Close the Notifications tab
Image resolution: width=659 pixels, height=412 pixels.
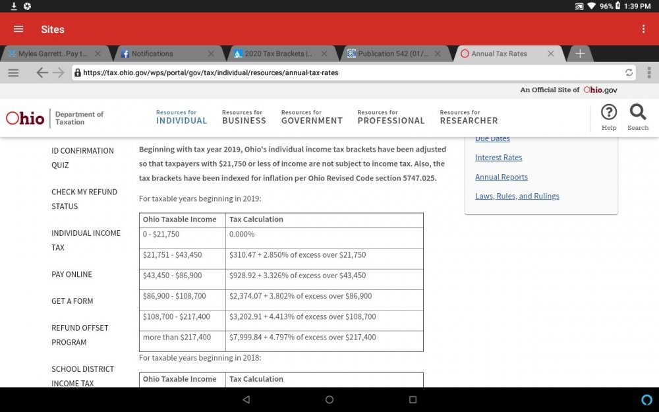pos(211,54)
